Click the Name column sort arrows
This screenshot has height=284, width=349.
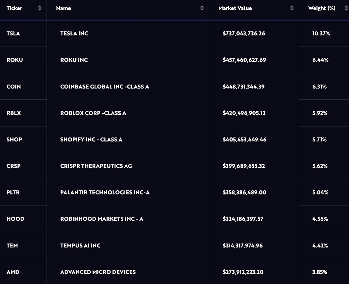click(202, 8)
